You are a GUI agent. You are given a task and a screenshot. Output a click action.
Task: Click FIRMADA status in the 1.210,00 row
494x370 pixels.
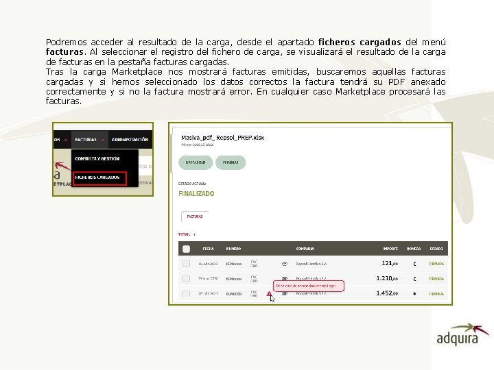coord(436,279)
